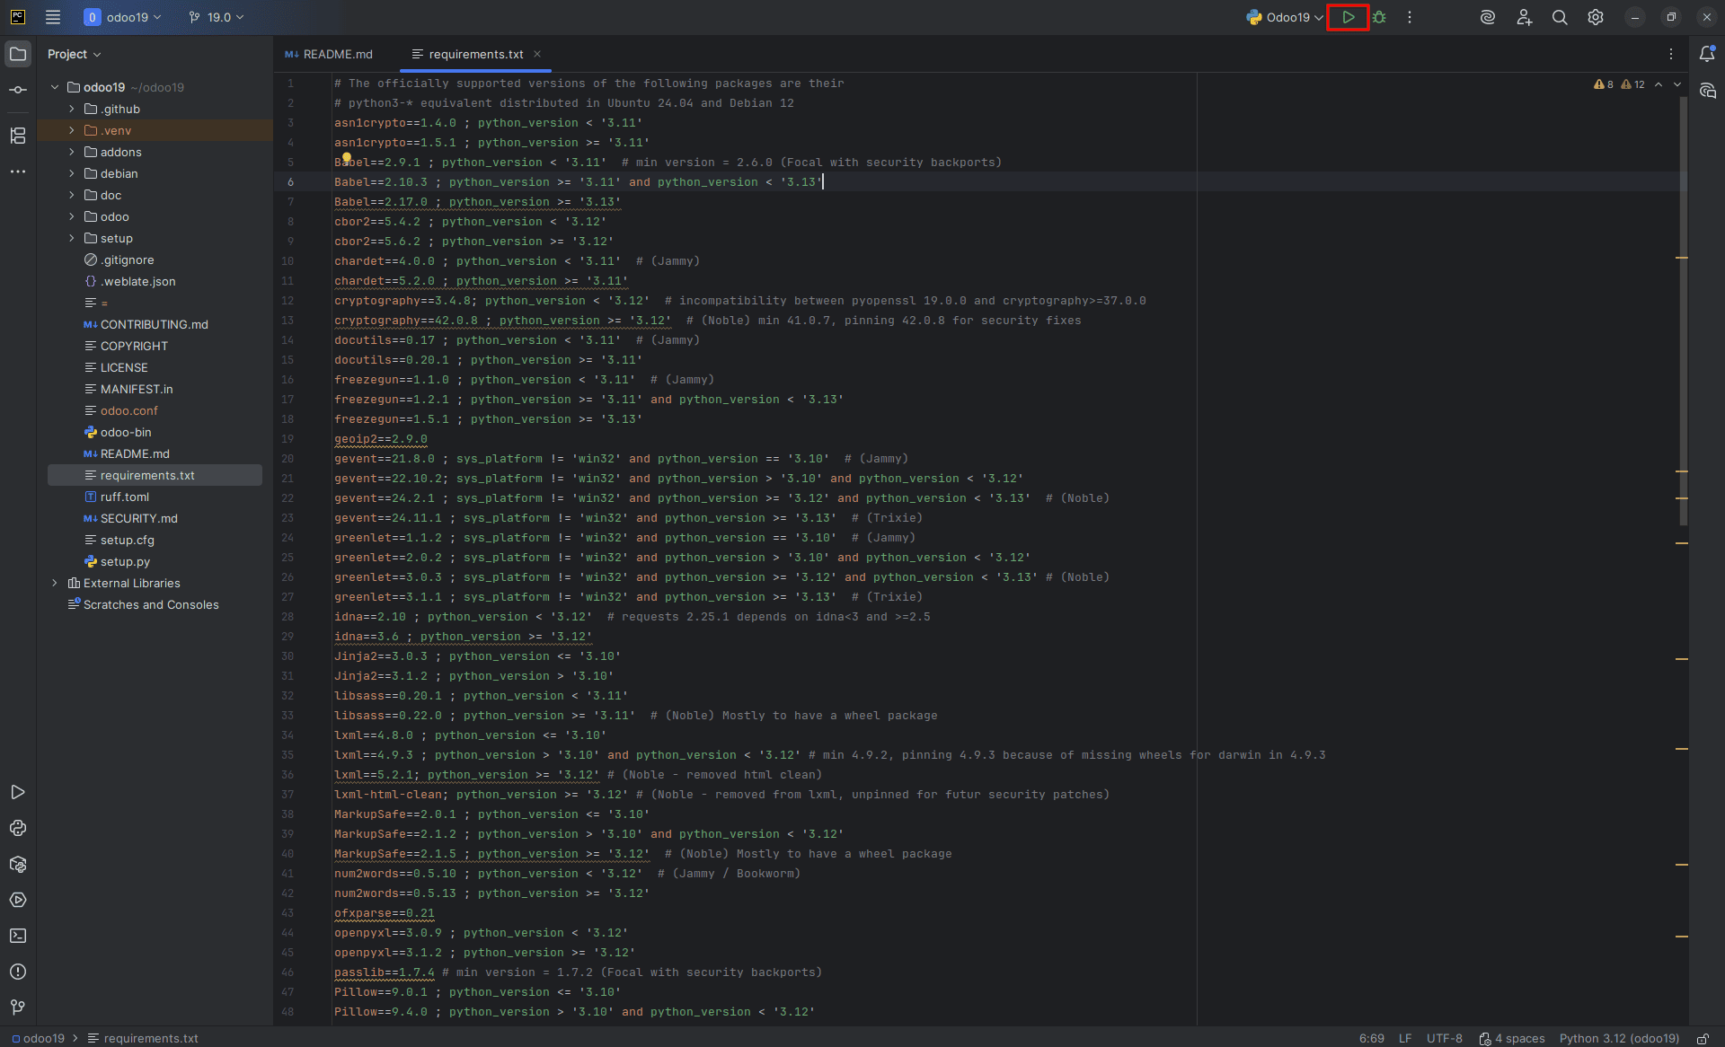
Task: Open the Project tool window icon
Action: pos(18,54)
